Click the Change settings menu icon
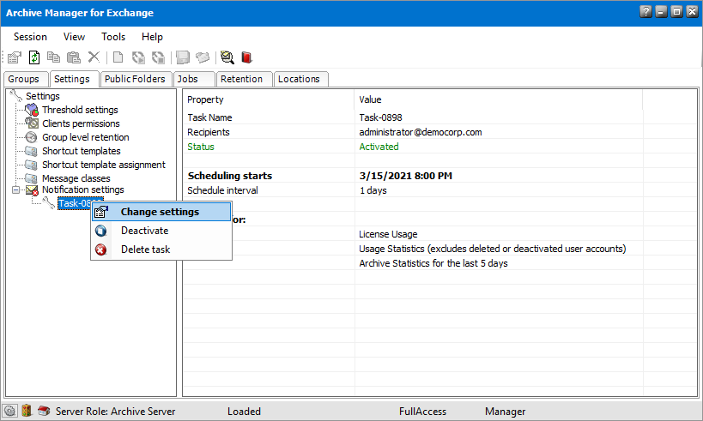Screen dimensions: 703x421 click(x=101, y=212)
